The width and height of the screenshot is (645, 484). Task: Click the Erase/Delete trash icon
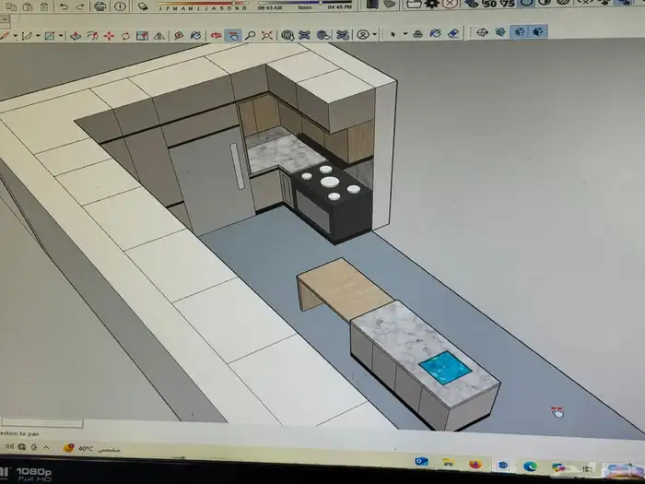click(x=44, y=6)
